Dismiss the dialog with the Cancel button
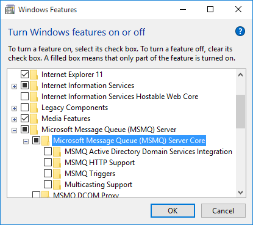 [x=223, y=211]
